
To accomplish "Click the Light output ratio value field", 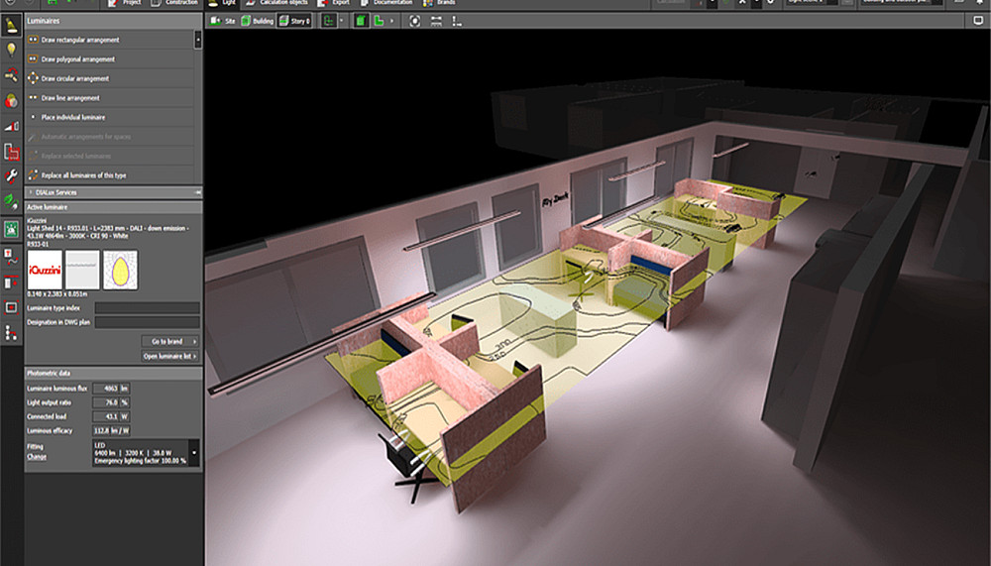I will 111,402.
